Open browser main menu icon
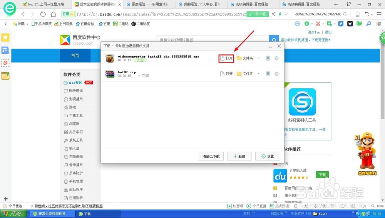Image resolution: width=385 pixels, height=218 pixels. 379,14
